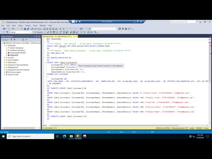Toggle Include Live Query Statistics

[64, 32]
